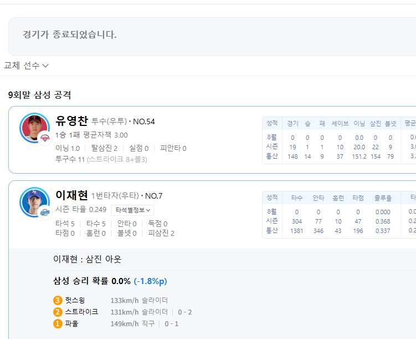Click 출루율 column header in batter table
Screen dimensions: 416x339
coord(382,198)
